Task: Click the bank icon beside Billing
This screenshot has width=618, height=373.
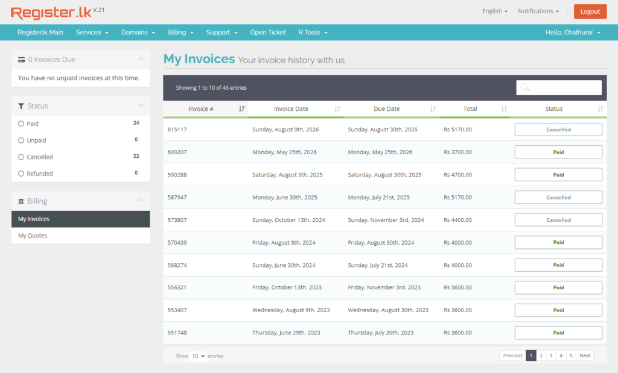Action: (21, 201)
